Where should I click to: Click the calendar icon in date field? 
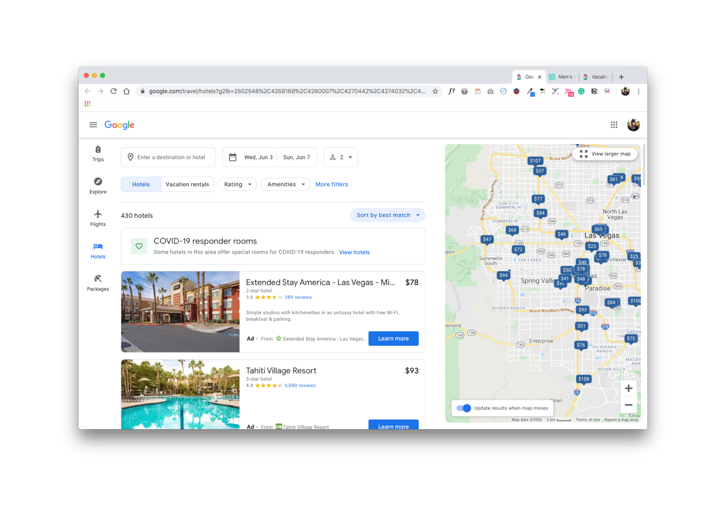[x=233, y=157]
